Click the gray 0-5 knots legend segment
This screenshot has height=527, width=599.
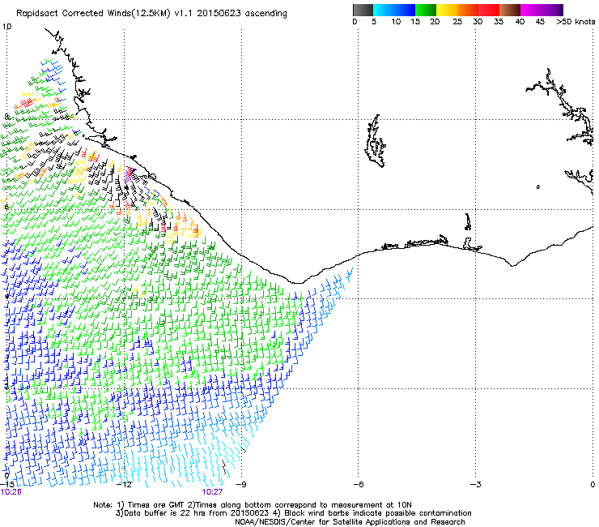coord(363,10)
